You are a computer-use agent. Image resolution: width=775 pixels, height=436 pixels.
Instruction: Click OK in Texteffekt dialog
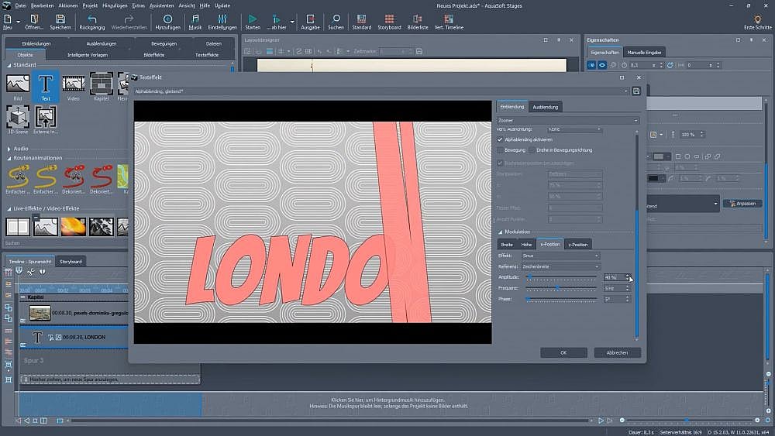[563, 352]
